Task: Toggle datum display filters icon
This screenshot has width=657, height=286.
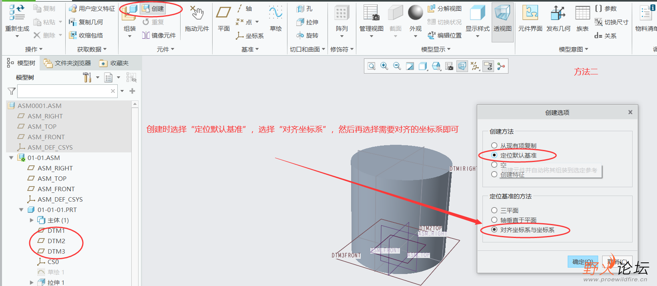Action: [x=475, y=66]
